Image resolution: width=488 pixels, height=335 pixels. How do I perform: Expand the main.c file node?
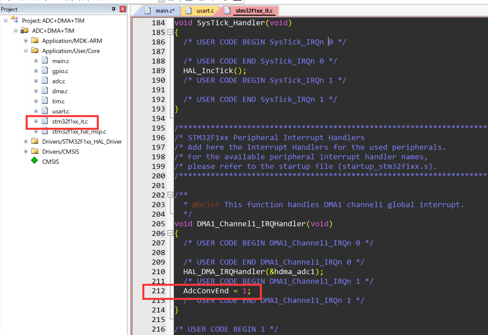(x=36, y=61)
